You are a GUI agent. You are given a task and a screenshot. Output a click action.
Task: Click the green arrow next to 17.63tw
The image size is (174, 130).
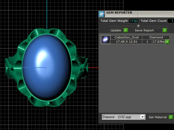[167, 42]
